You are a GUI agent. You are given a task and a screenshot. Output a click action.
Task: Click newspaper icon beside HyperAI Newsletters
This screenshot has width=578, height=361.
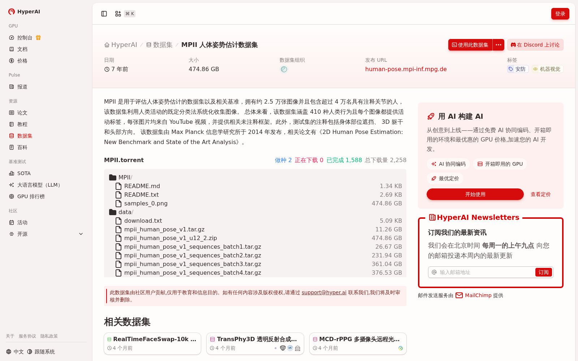point(432,217)
